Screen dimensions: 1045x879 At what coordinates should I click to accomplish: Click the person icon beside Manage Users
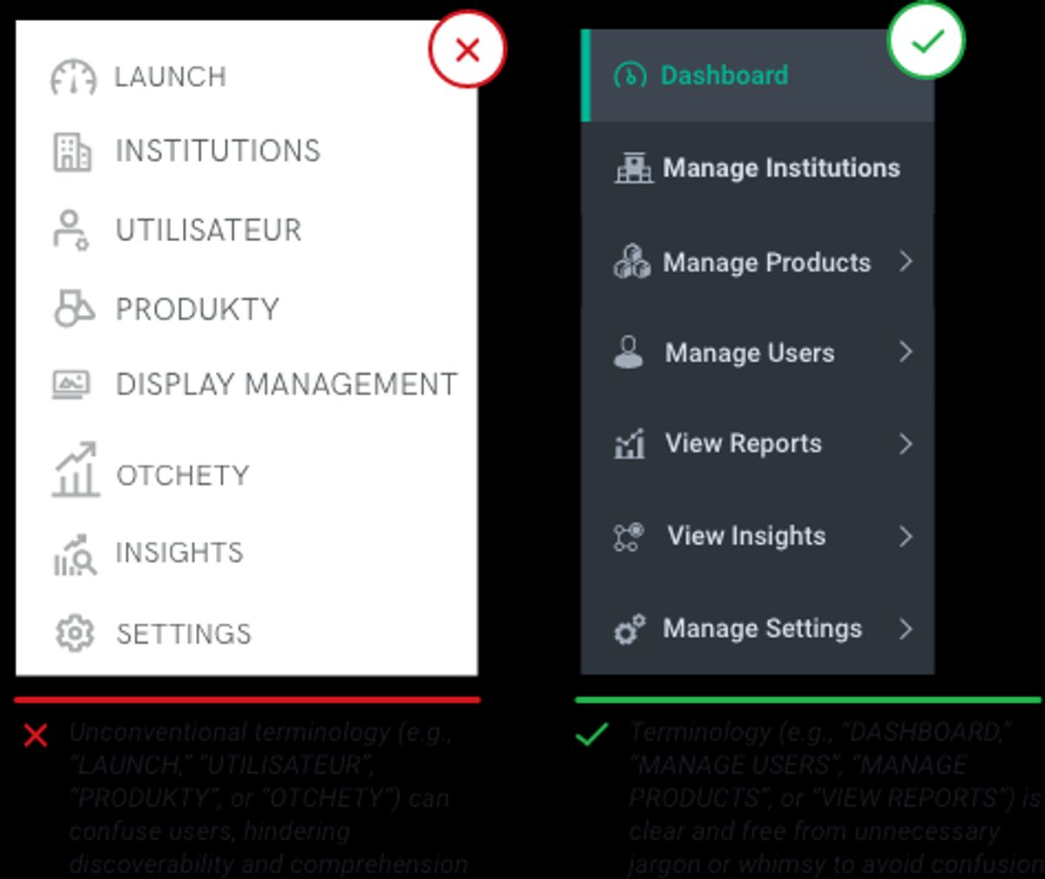pos(629,352)
